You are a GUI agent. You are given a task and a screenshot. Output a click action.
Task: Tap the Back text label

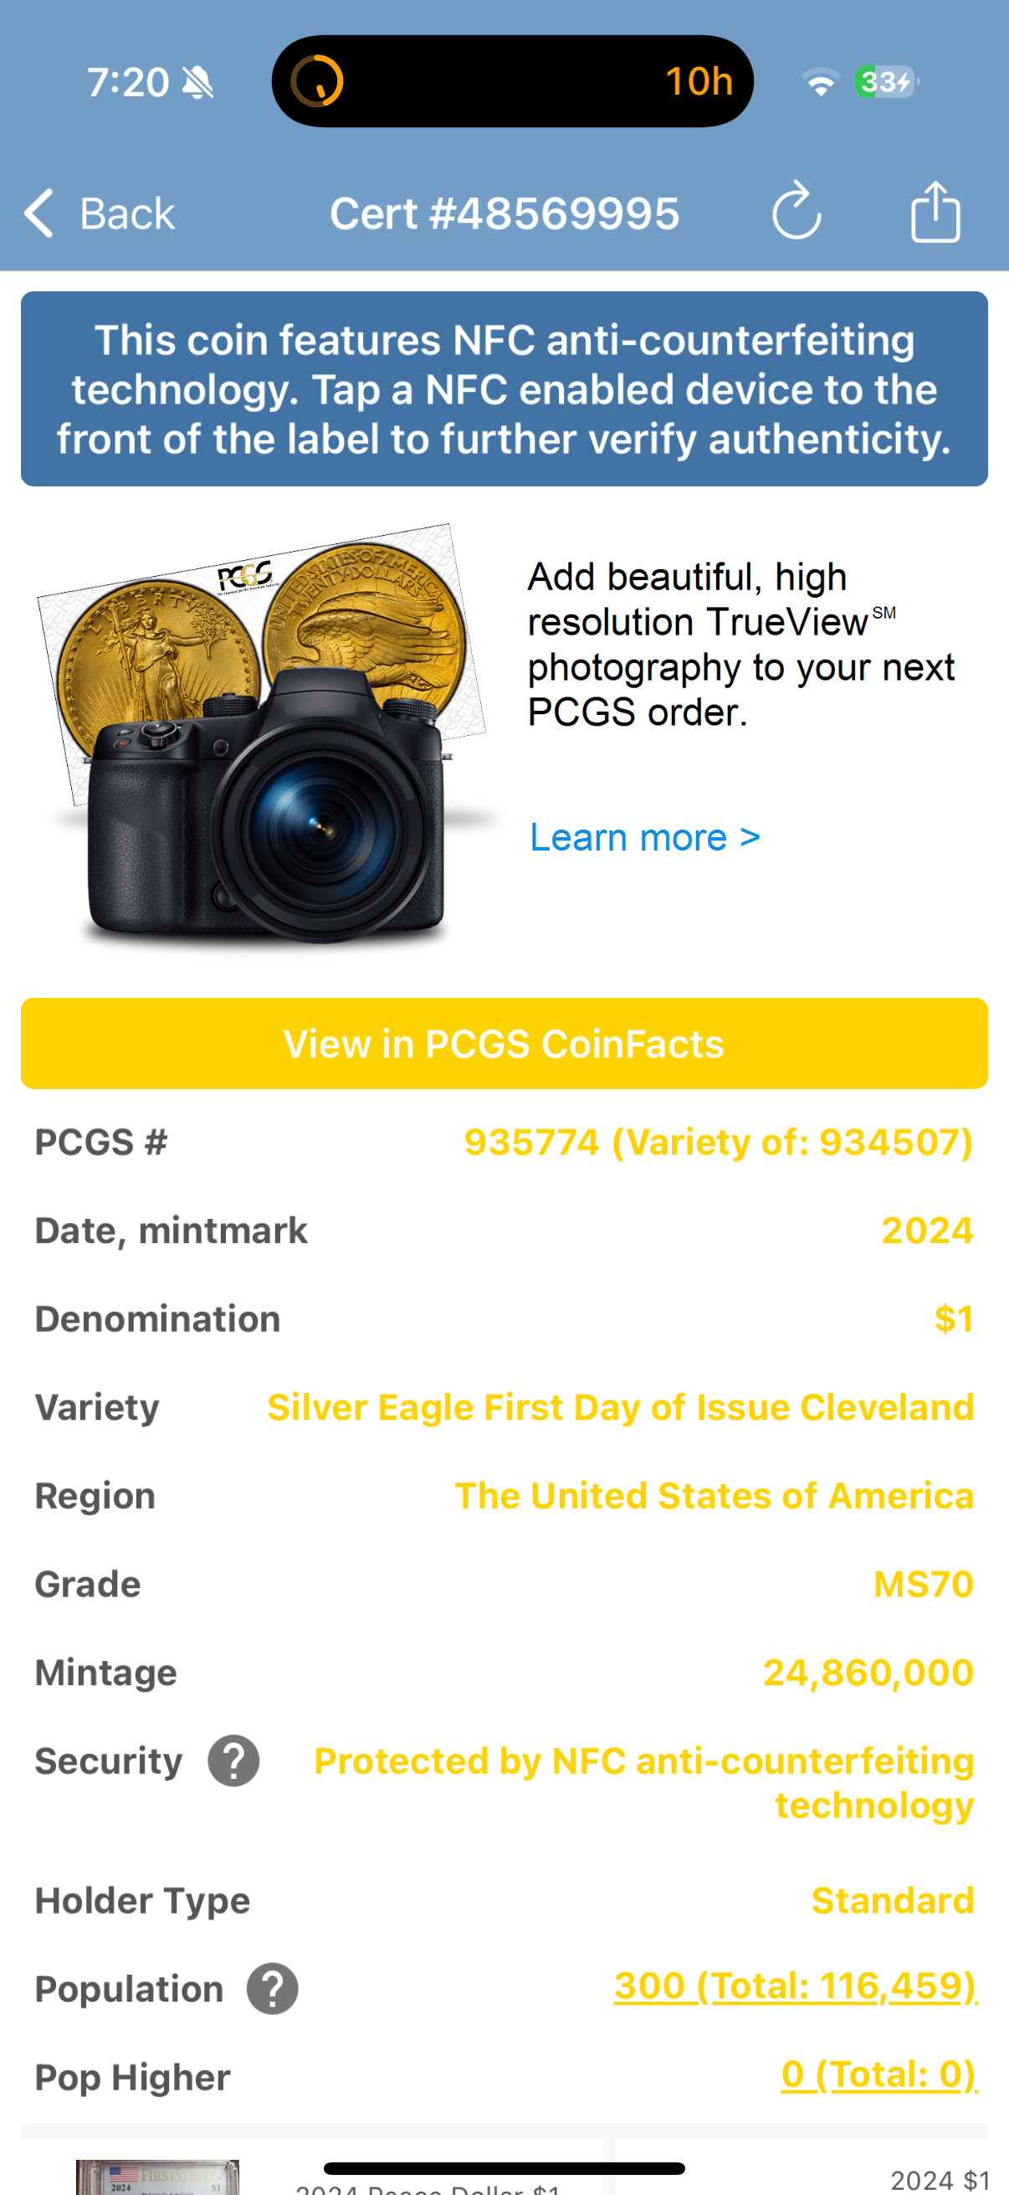pyautogui.click(x=127, y=213)
